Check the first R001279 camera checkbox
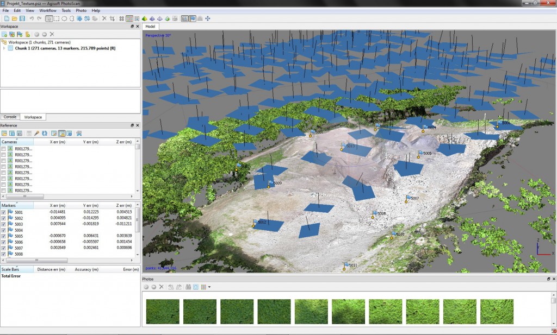The width and height of the screenshot is (557, 335). (x=4, y=149)
